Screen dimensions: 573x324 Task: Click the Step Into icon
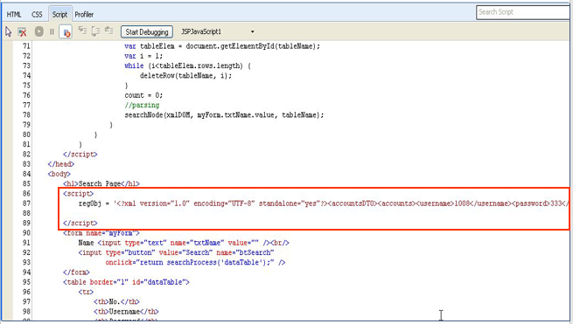click(83, 31)
